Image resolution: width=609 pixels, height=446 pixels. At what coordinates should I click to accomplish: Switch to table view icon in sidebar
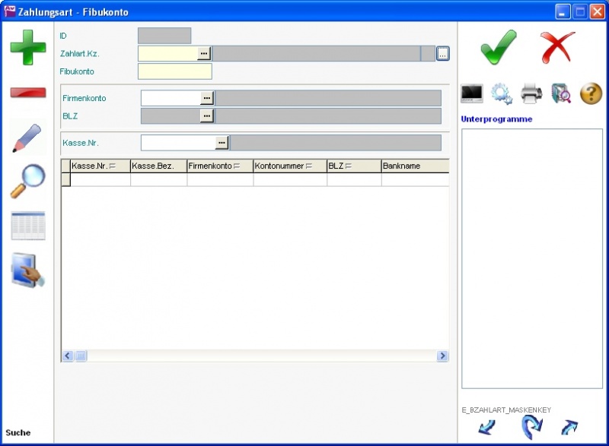click(x=27, y=226)
